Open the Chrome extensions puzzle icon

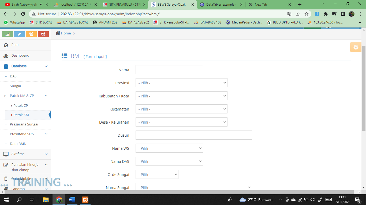coord(326,14)
